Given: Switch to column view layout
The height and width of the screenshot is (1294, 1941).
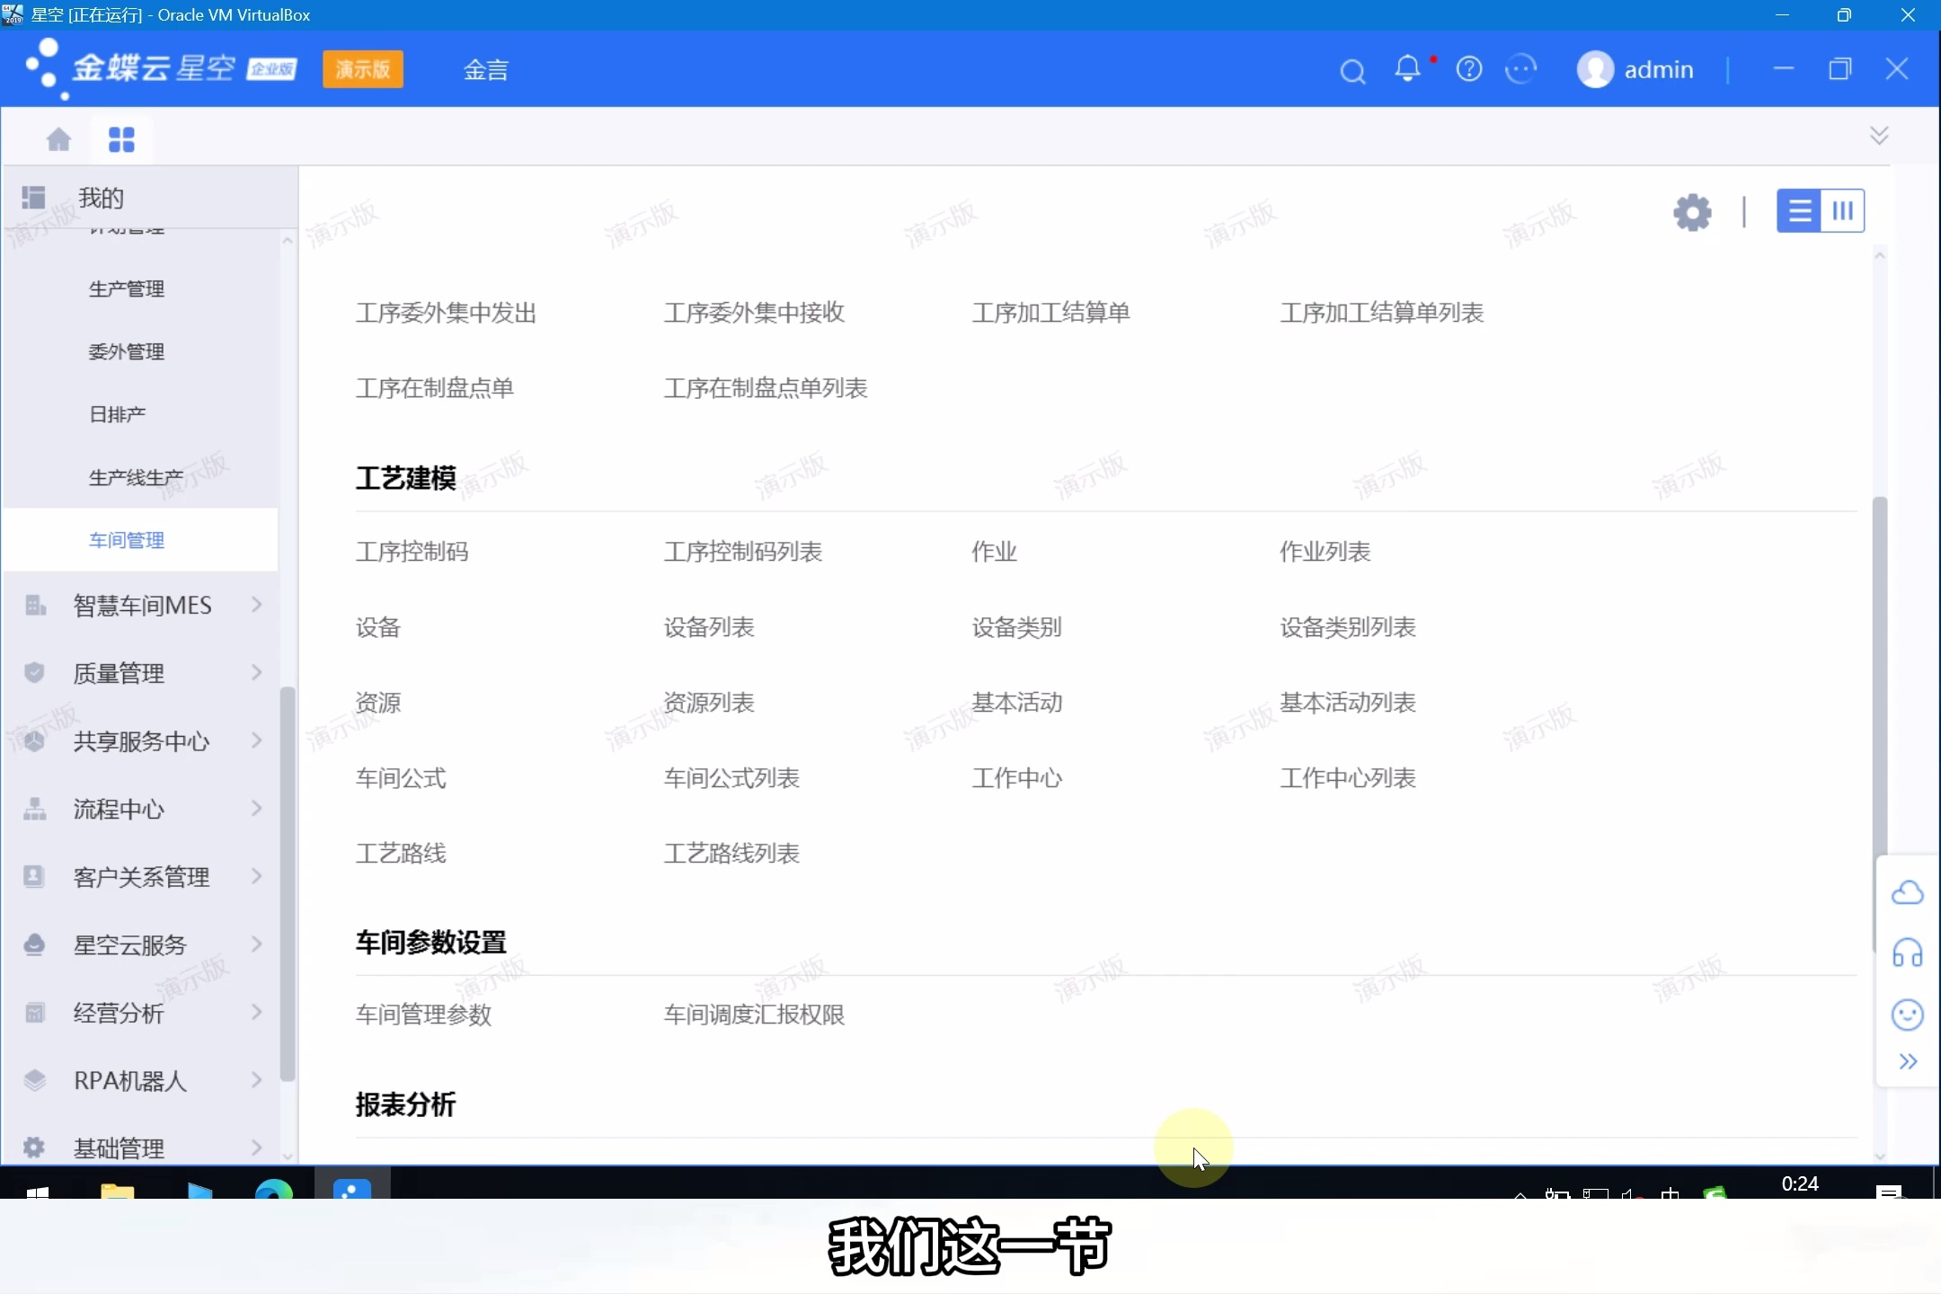Looking at the screenshot, I should click(x=1844, y=210).
